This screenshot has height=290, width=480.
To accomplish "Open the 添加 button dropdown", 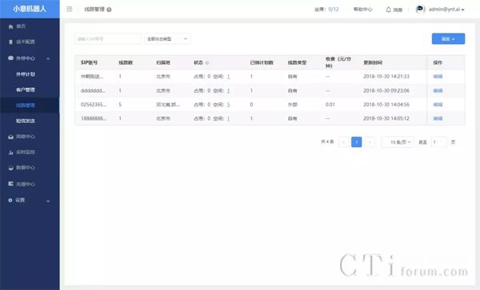I will [x=448, y=39].
